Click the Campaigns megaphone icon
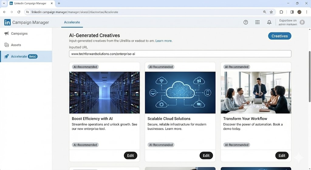The height and width of the screenshot is (170, 311). [x=7, y=33]
